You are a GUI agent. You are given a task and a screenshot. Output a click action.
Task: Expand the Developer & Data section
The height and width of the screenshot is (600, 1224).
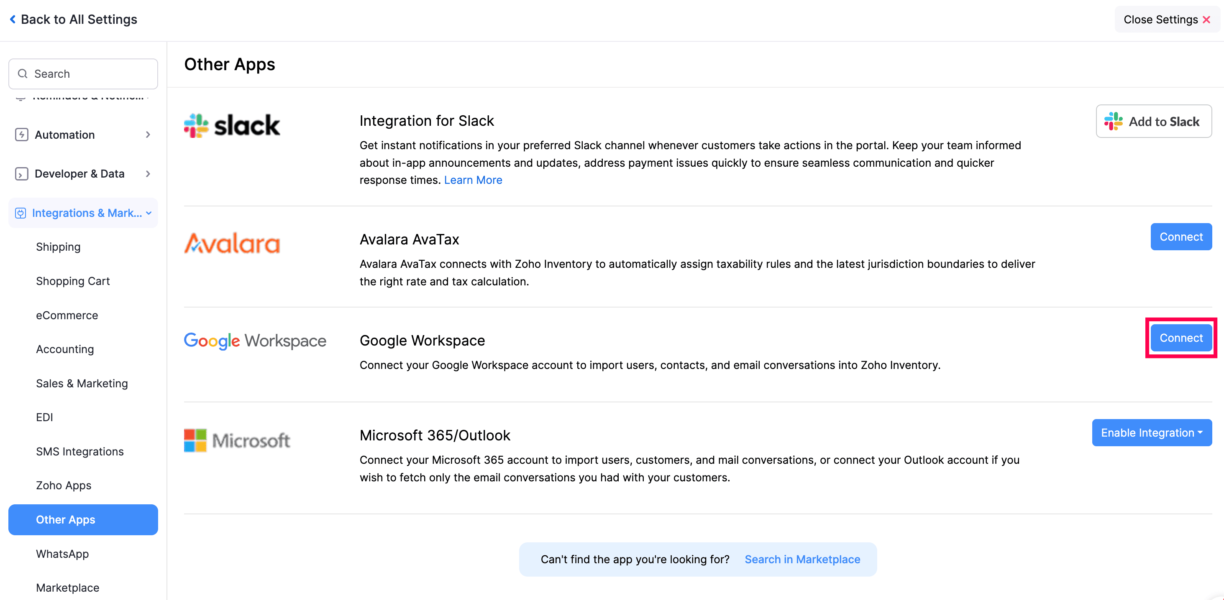(x=149, y=174)
